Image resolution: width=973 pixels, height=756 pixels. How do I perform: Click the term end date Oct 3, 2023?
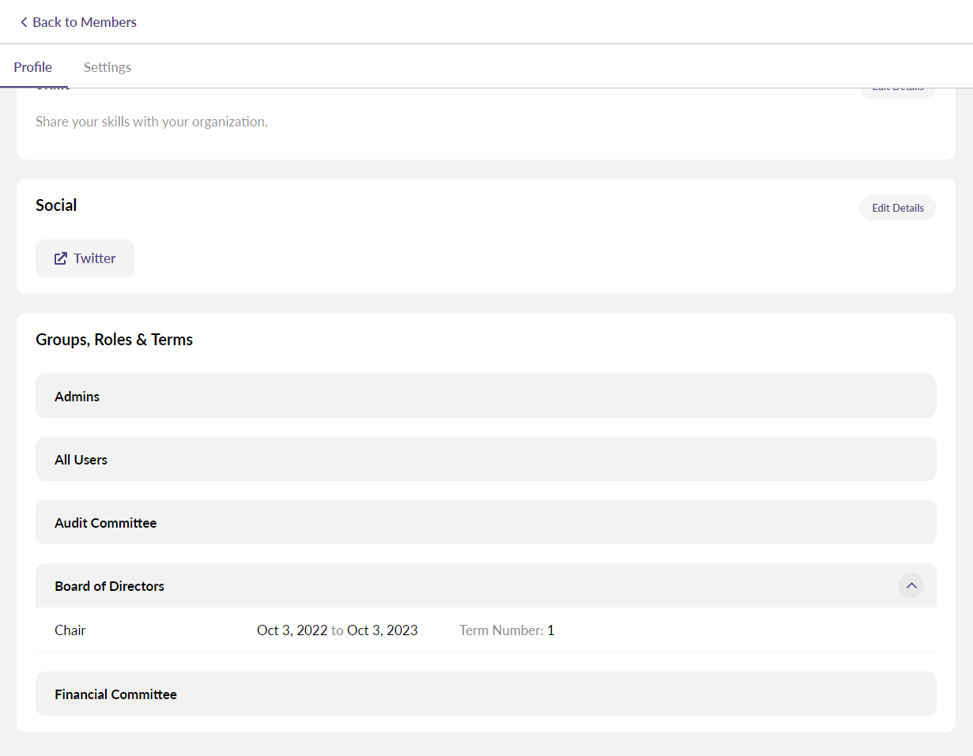click(x=382, y=630)
